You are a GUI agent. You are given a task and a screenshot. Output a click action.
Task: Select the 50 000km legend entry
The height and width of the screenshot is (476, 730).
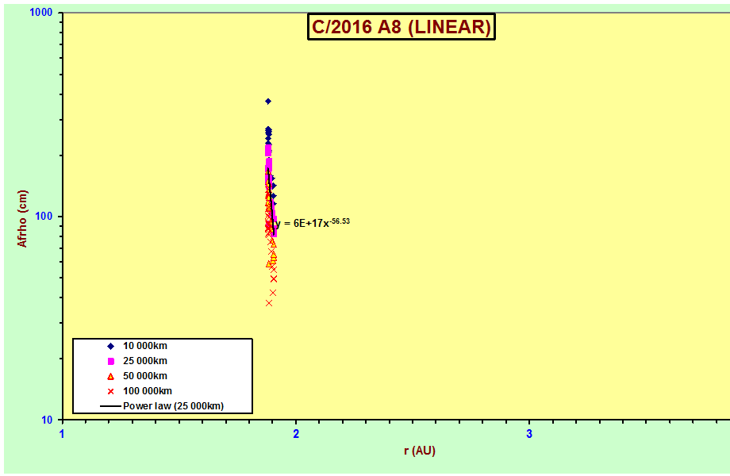(144, 376)
